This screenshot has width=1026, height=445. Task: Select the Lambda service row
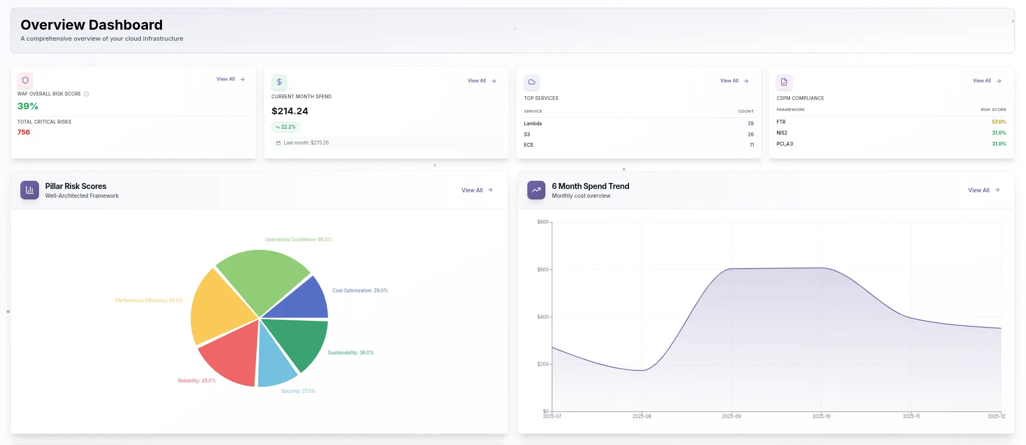[638, 124]
